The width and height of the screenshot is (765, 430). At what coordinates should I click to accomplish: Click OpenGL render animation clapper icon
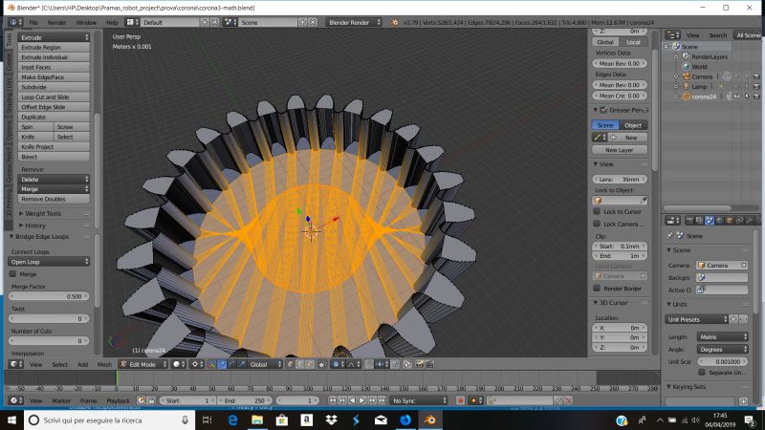[x=429, y=364]
